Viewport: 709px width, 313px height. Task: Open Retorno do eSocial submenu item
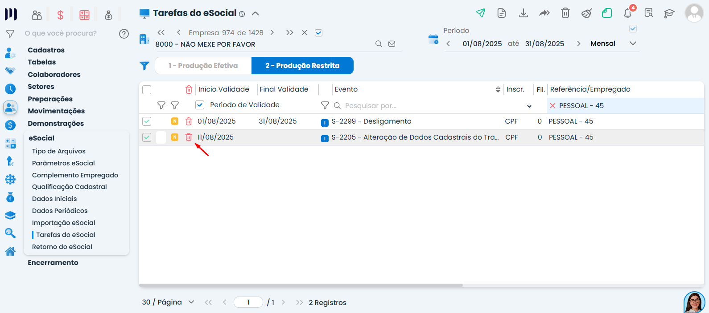[62, 247]
